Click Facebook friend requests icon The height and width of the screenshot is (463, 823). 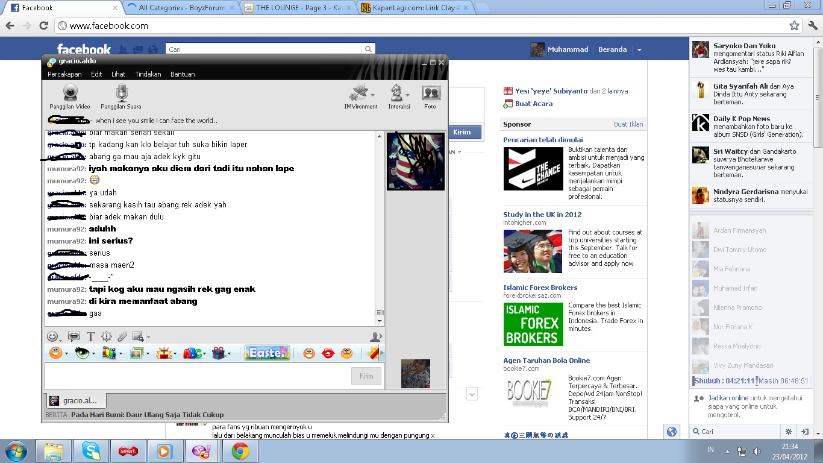click(123, 49)
